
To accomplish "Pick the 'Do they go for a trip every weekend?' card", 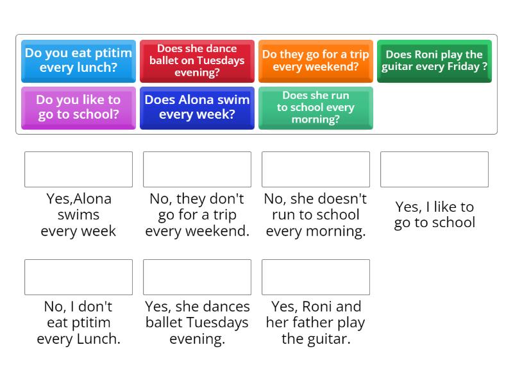I will pos(315,62).
